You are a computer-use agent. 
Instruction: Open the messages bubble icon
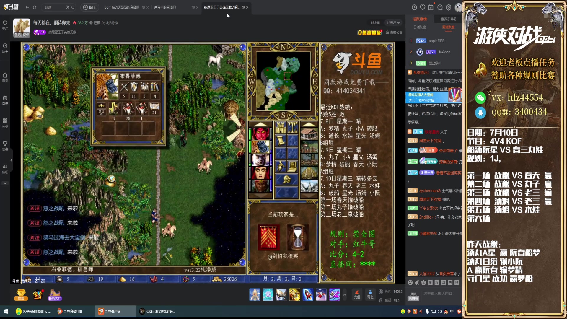440,7
